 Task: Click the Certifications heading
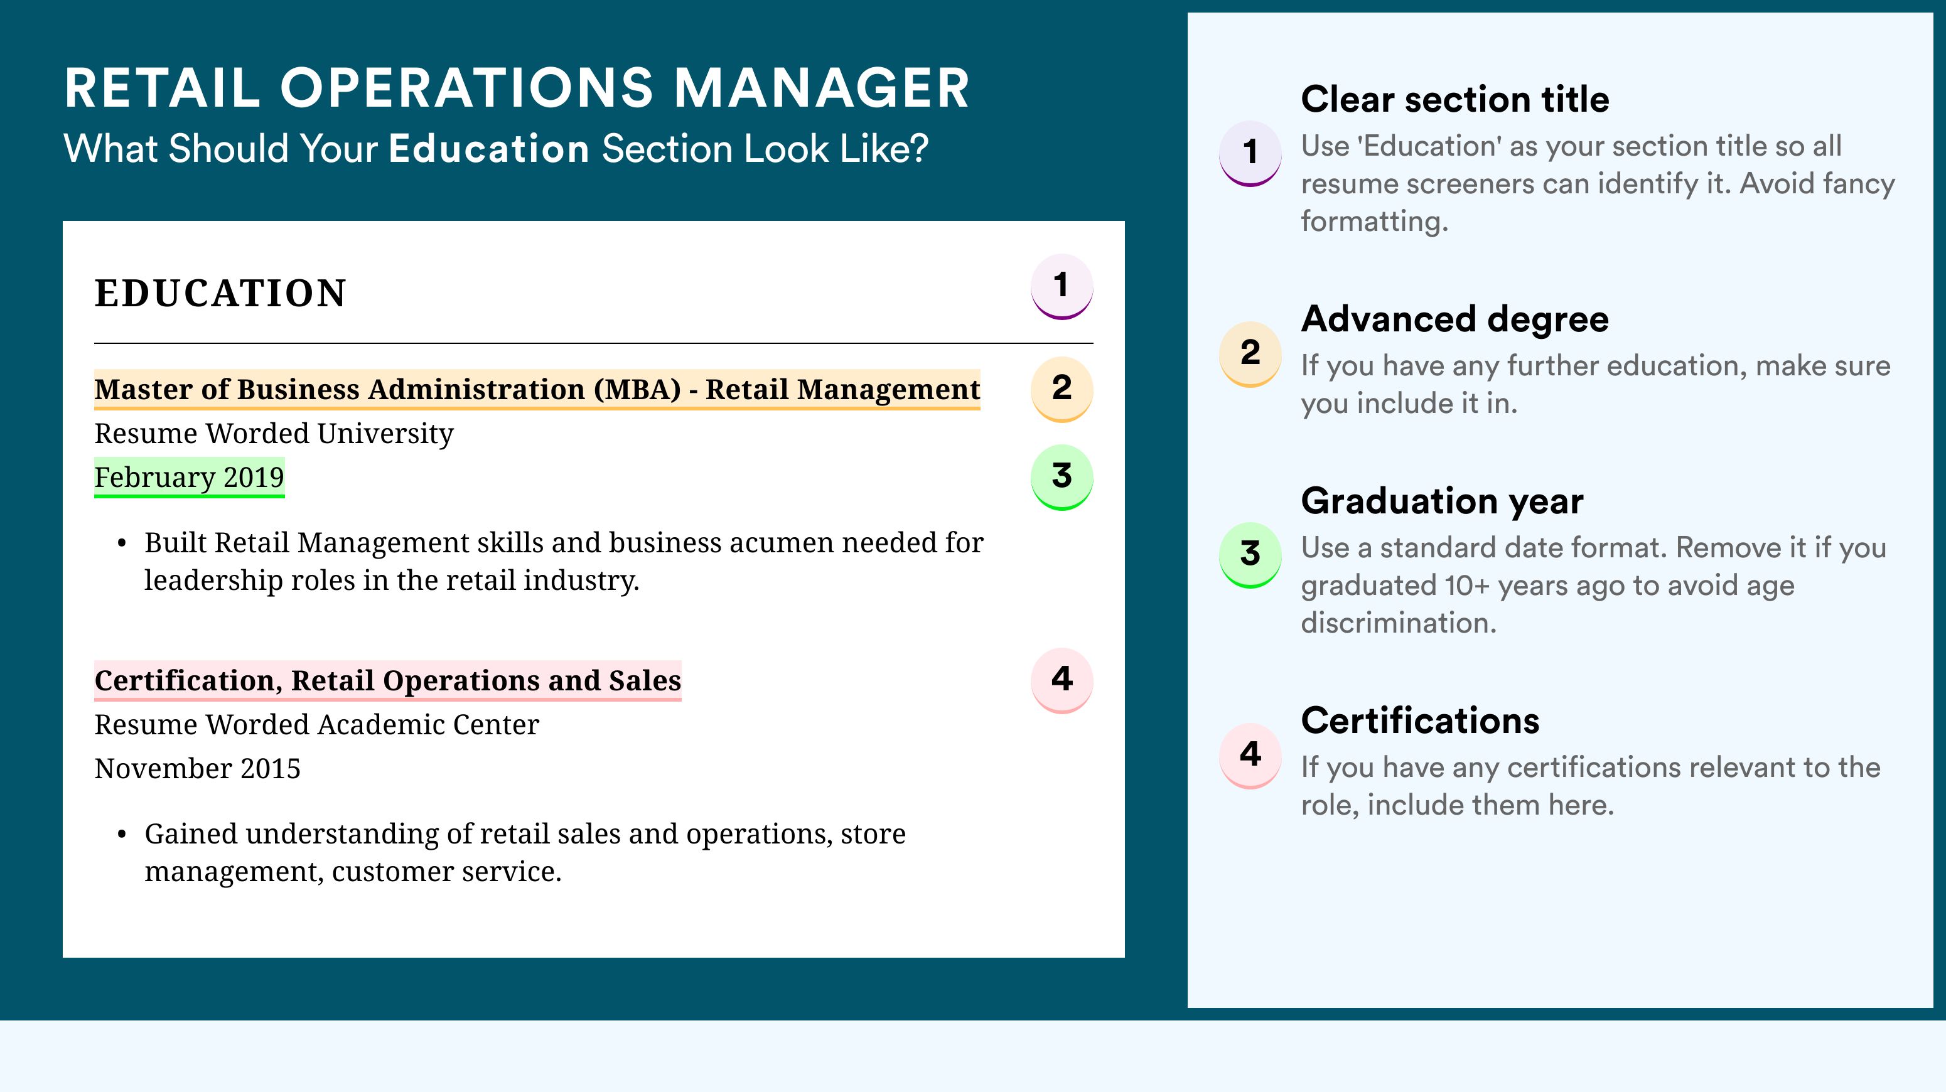(1419, 720)
